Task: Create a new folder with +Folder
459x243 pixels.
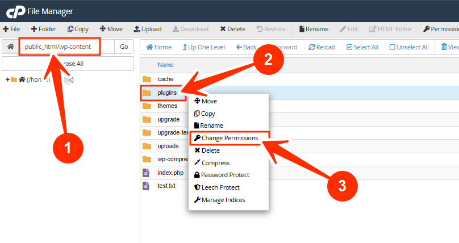Action: coord(44,29)
